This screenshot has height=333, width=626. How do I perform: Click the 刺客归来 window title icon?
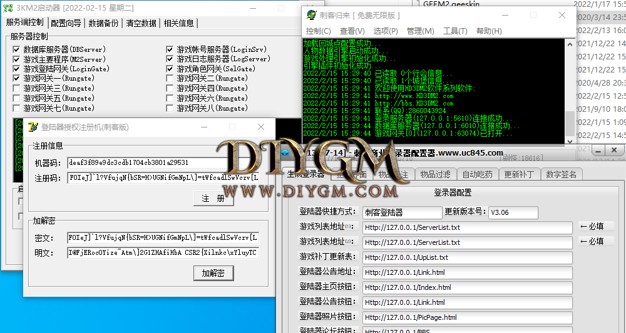311,15
